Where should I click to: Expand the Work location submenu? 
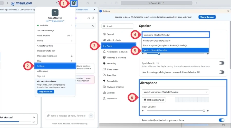[55, 36]
